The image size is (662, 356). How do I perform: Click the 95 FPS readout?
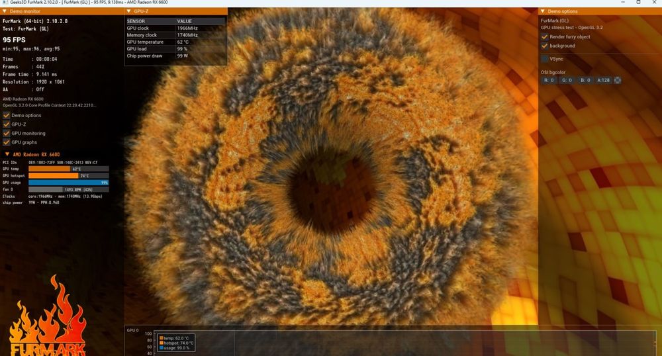14,40
